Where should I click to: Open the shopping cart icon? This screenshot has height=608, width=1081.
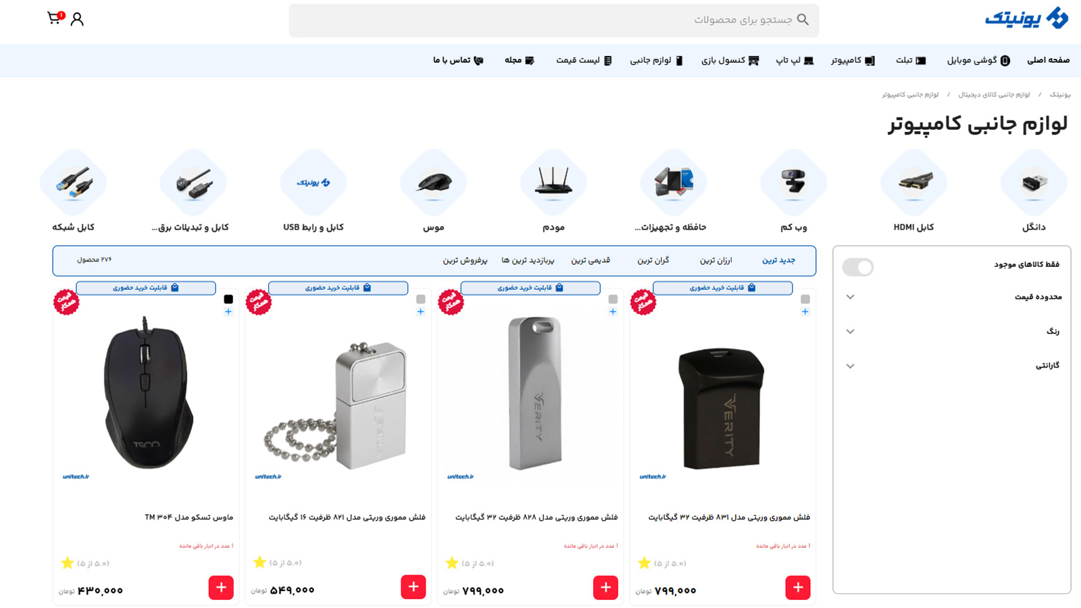(55, 18)
